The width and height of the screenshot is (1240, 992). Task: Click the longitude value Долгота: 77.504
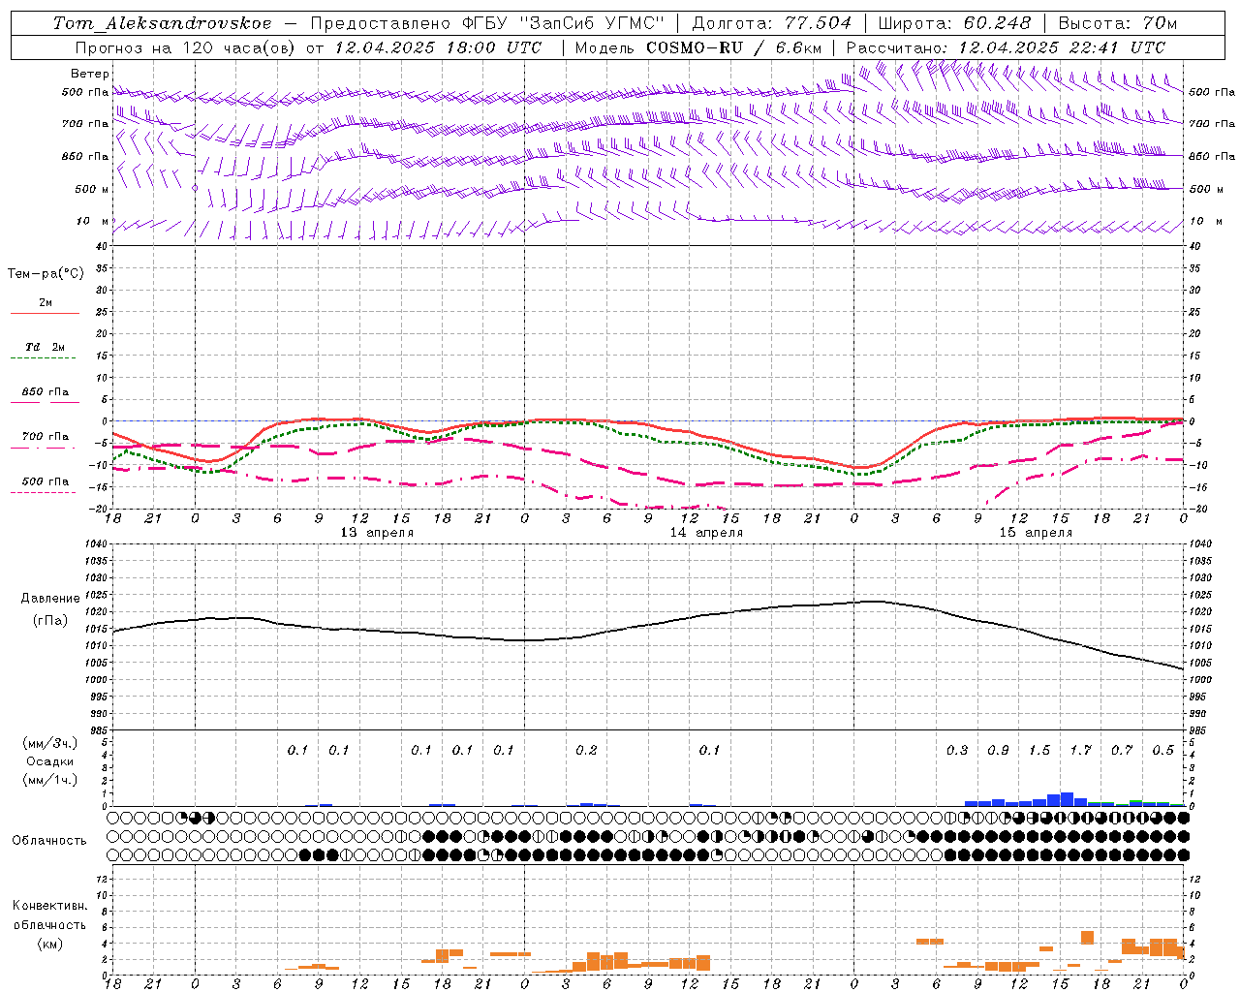(x=772, y=23)
